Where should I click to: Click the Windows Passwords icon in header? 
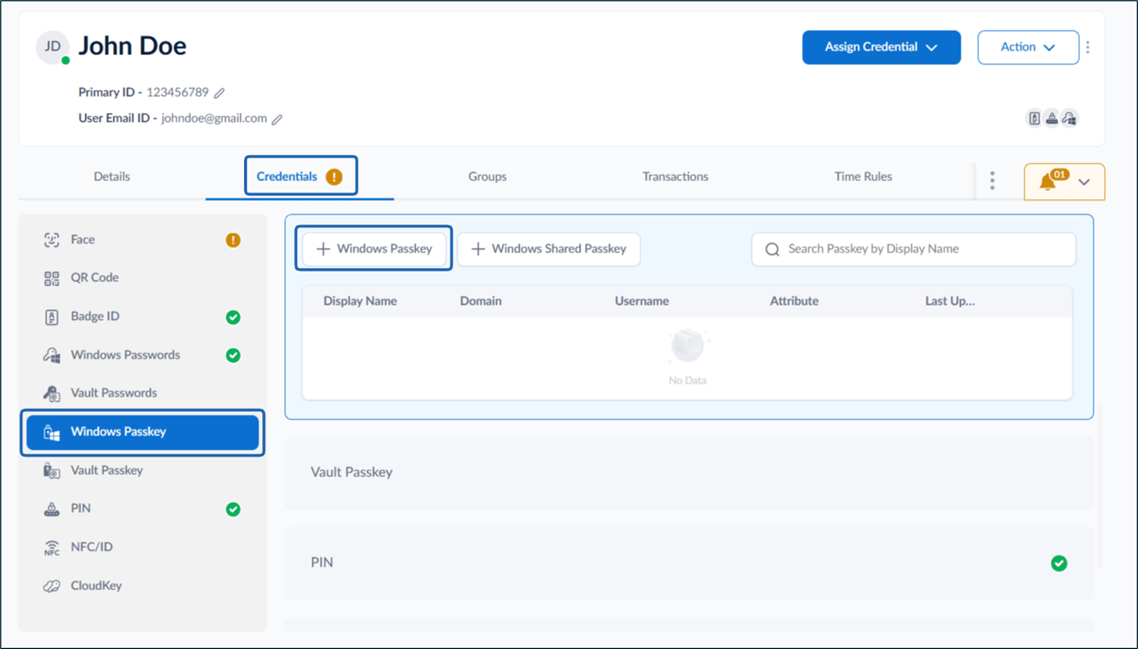(x=1069, y=118)
